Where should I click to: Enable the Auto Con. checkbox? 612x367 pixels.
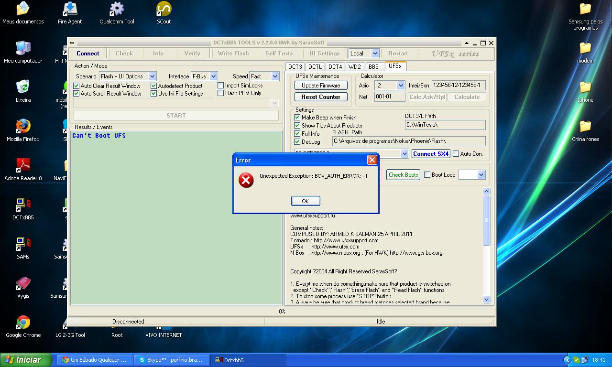456,154
